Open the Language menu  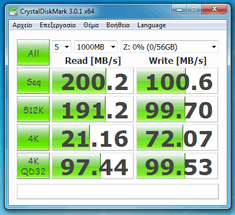152,25
